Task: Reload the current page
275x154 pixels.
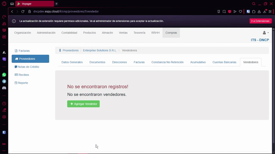Action: click(23, 12)
